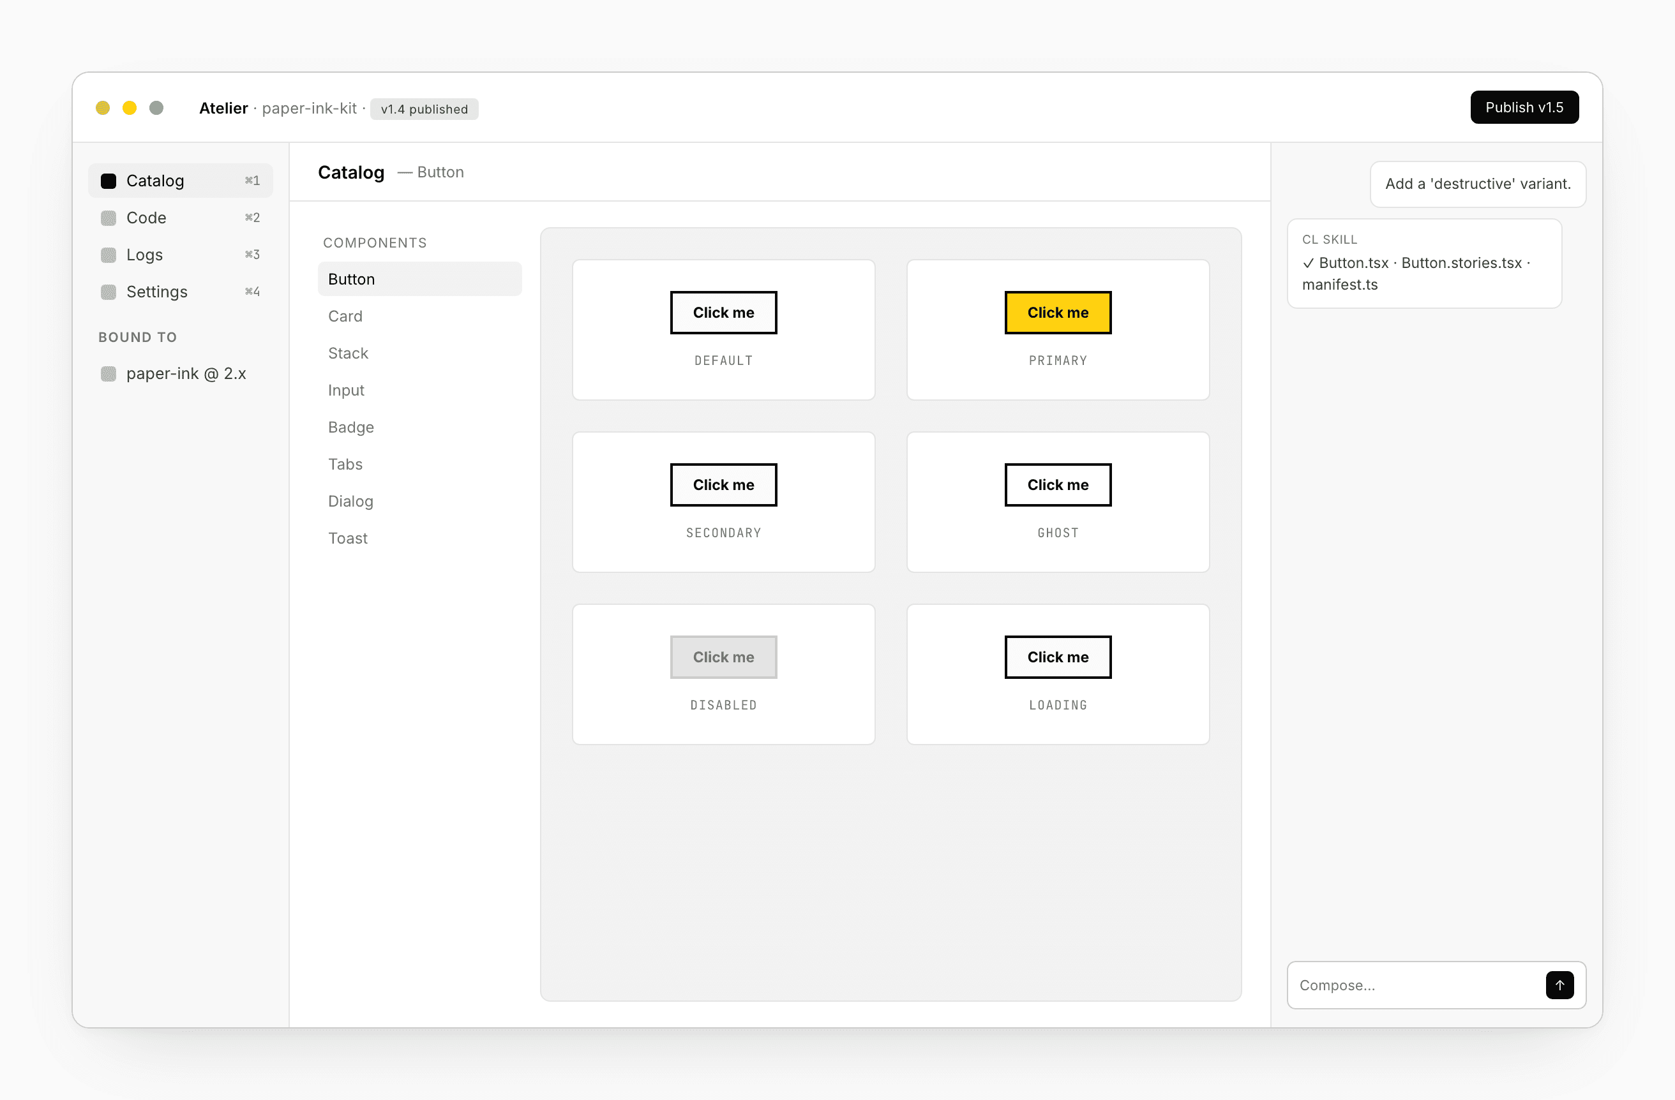Click the DISABLED variant label
Screen dimensions: 1675x1100
(x=723, y=706)
